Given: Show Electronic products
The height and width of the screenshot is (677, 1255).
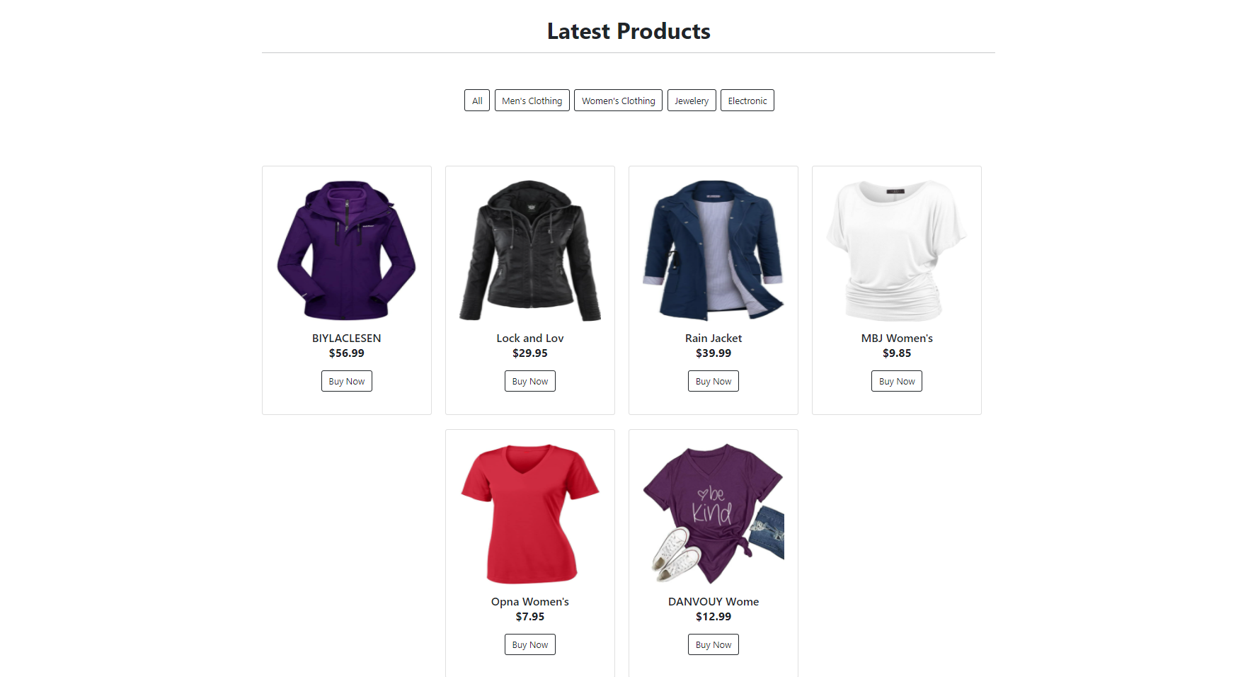Looking at the screenshot, I should pos(747,101).
